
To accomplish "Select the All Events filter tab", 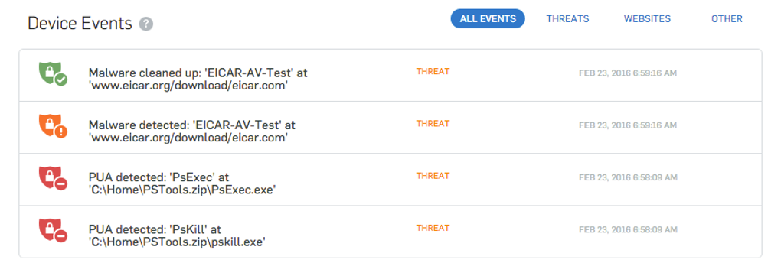I will click(x=488, y=19).
